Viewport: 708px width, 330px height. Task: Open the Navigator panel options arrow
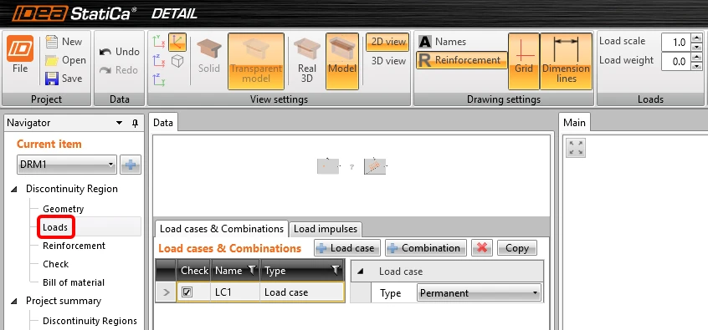click(x=119, y=123)
